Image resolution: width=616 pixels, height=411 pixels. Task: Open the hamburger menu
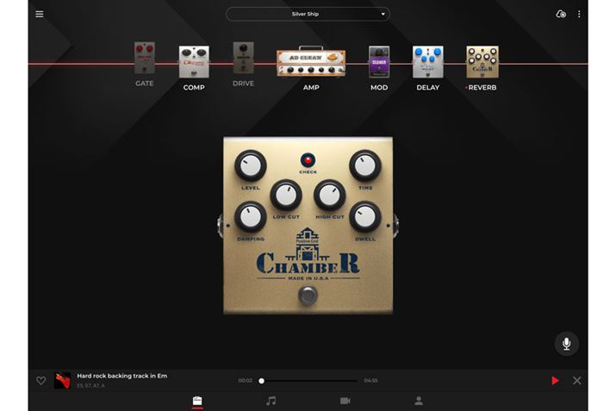[x=40, y=14]
